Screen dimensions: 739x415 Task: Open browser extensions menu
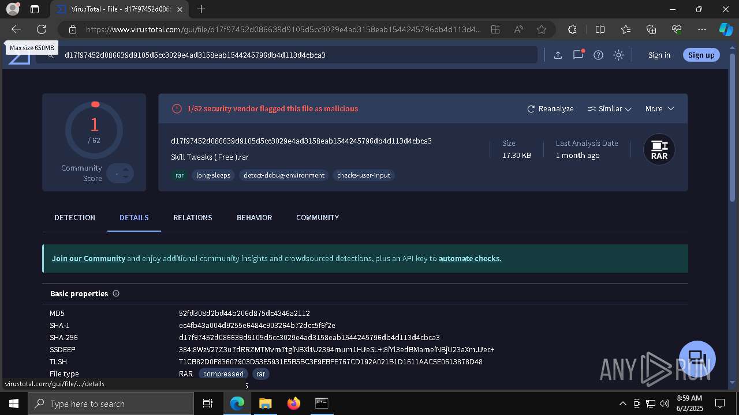pyautogui.click(x=572, y=29)
